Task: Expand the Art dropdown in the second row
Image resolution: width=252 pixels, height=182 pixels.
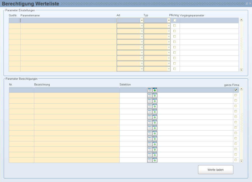Action: click(142, 26)
